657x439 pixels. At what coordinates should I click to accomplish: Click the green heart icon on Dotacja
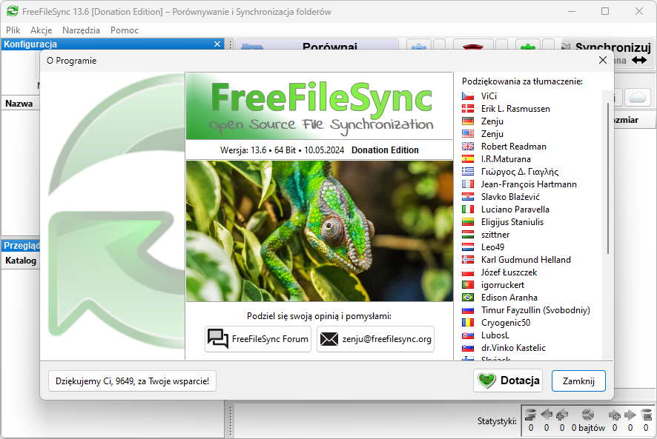tap(487, 381)
